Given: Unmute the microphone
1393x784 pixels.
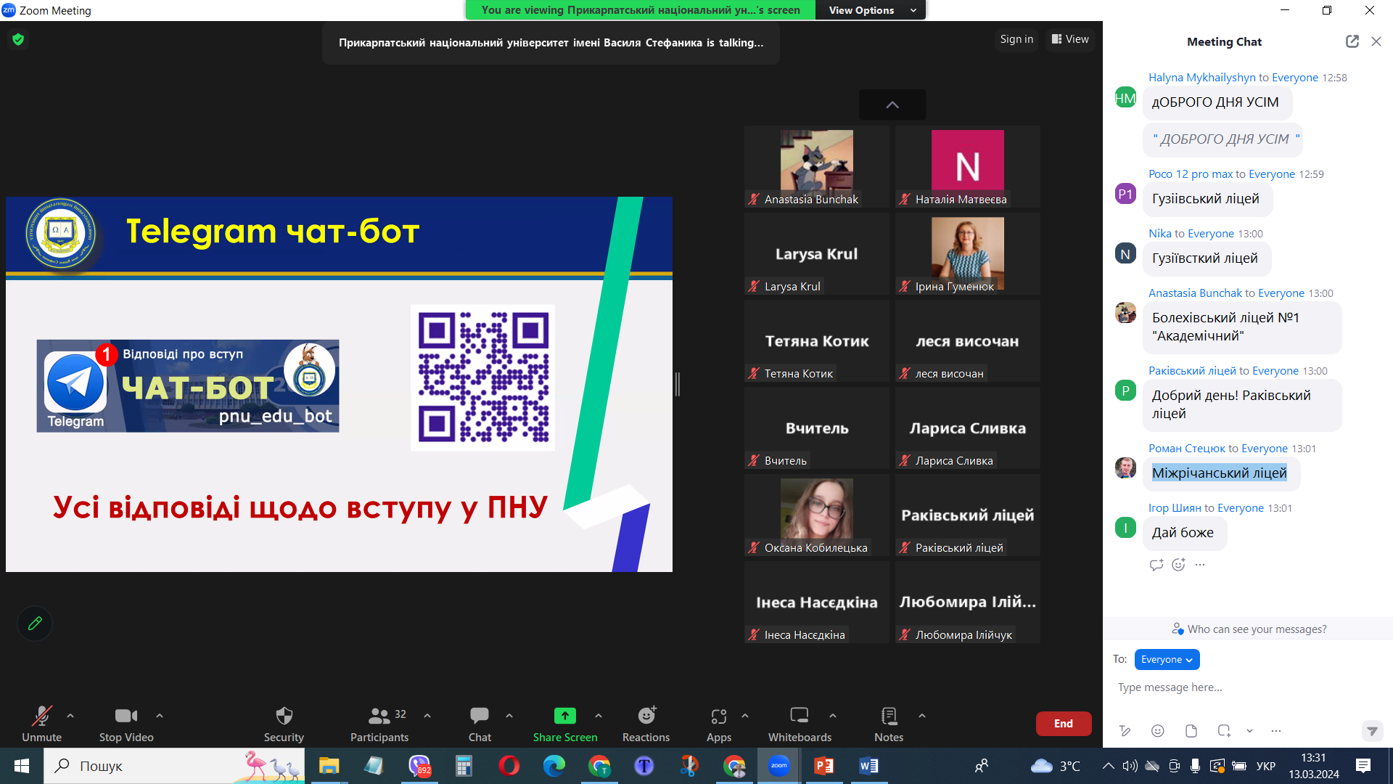Looking at the screenshot, I should click(x=41, y=716).
